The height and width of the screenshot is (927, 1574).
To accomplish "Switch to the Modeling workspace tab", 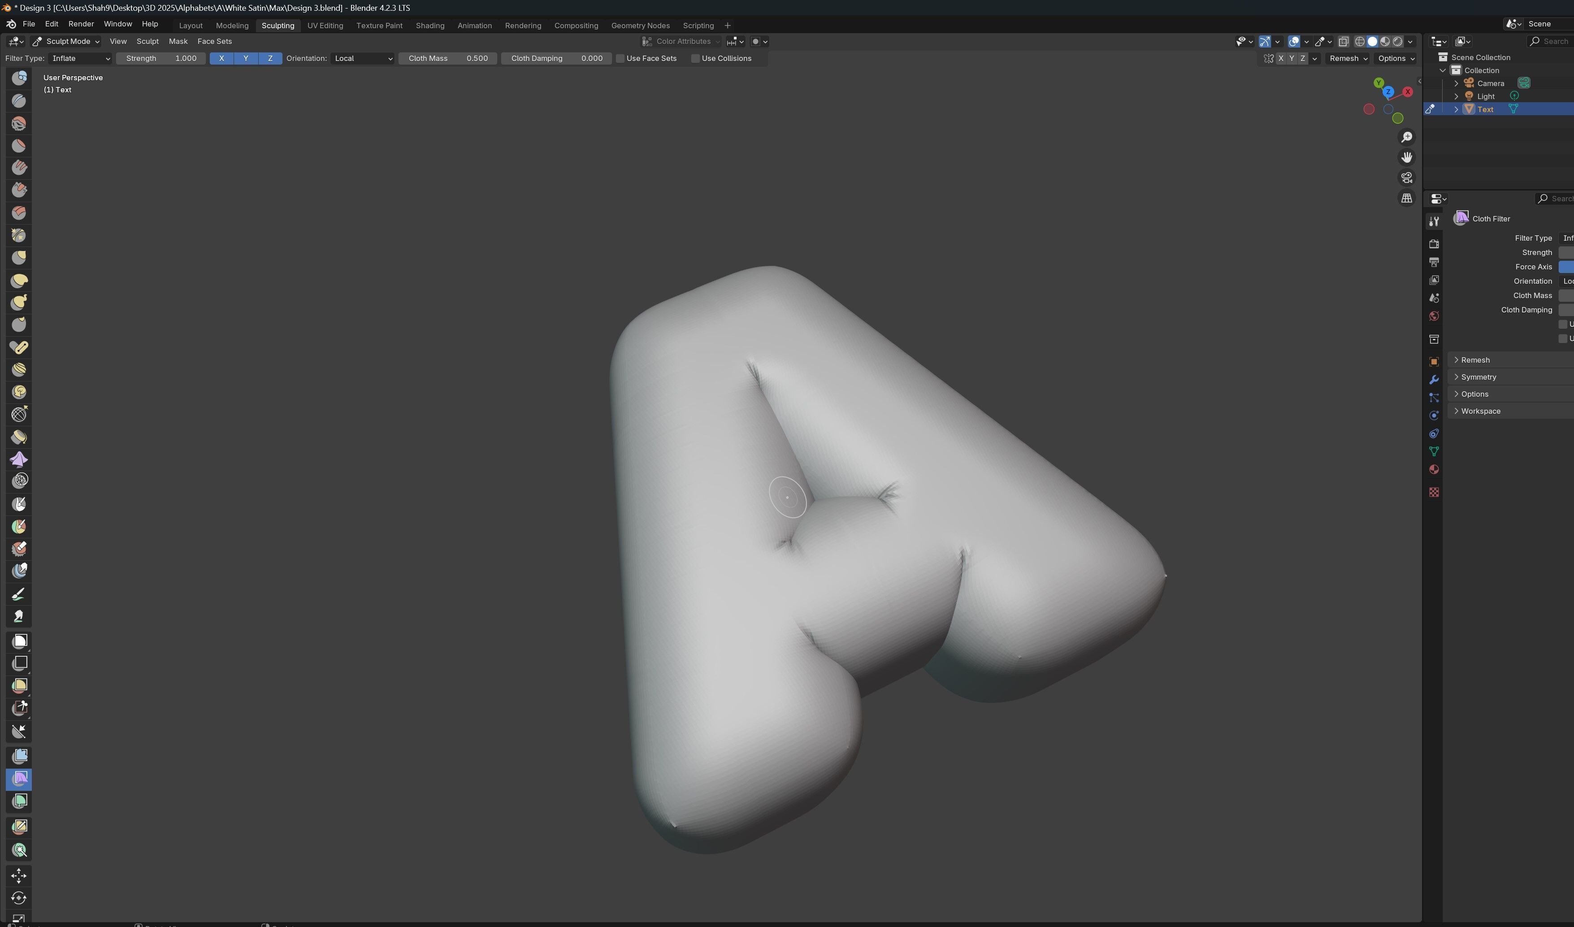I will click(x=232, y=26).
